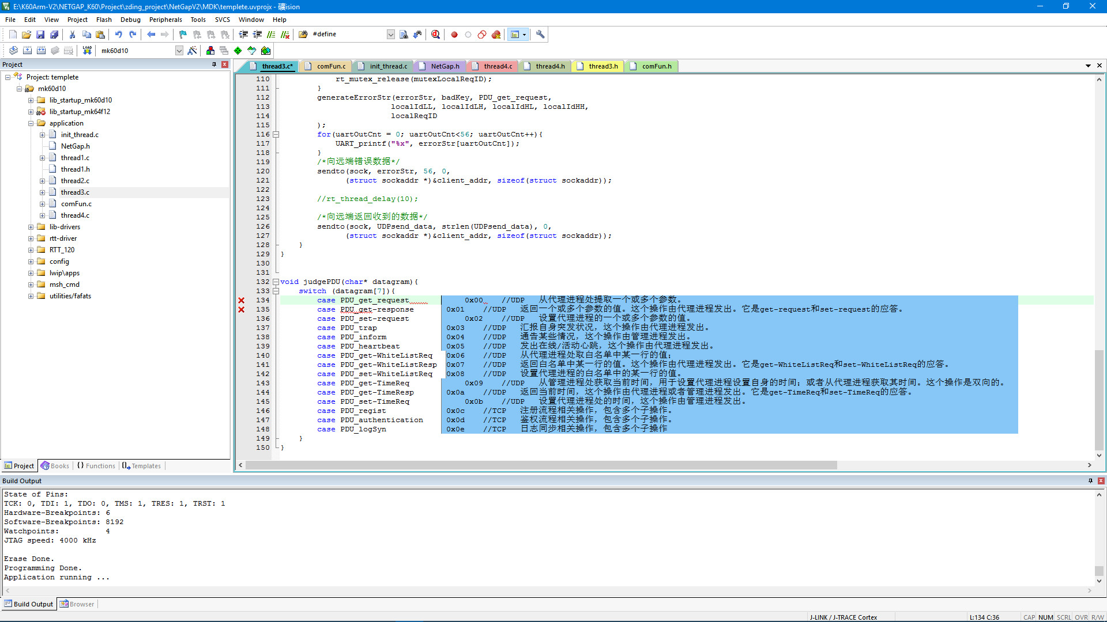Click the #define find text field
The width and height of the screenshot is (1107, 622).
click(348, 35)
